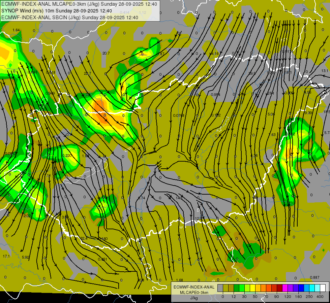The height and width of the screenshot is (303, 330).
Task: Click the map value 2.02
Action: 27,216
